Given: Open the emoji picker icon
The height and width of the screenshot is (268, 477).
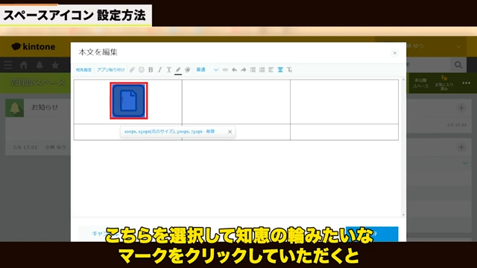Looking at the screenshot, I should pos(142,70).
